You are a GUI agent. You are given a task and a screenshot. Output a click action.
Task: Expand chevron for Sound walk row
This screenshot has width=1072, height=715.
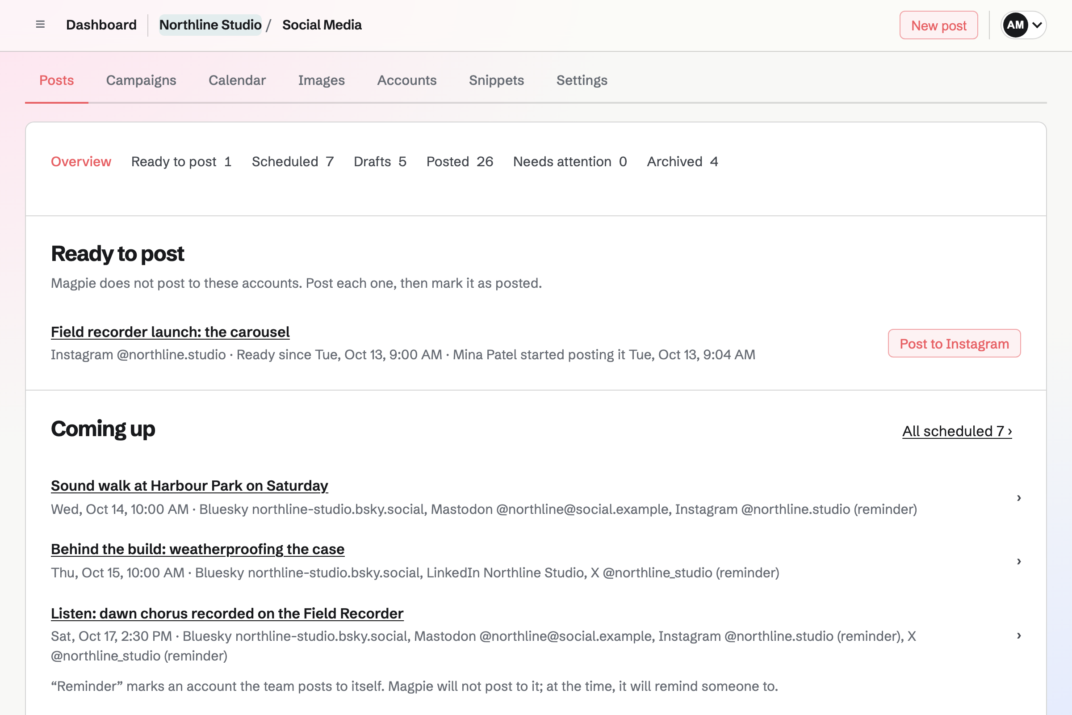(1019, 497)
